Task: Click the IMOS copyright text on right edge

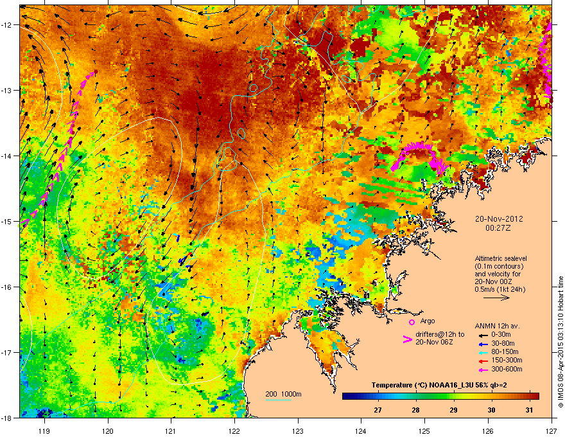Action: pos(561,342)
